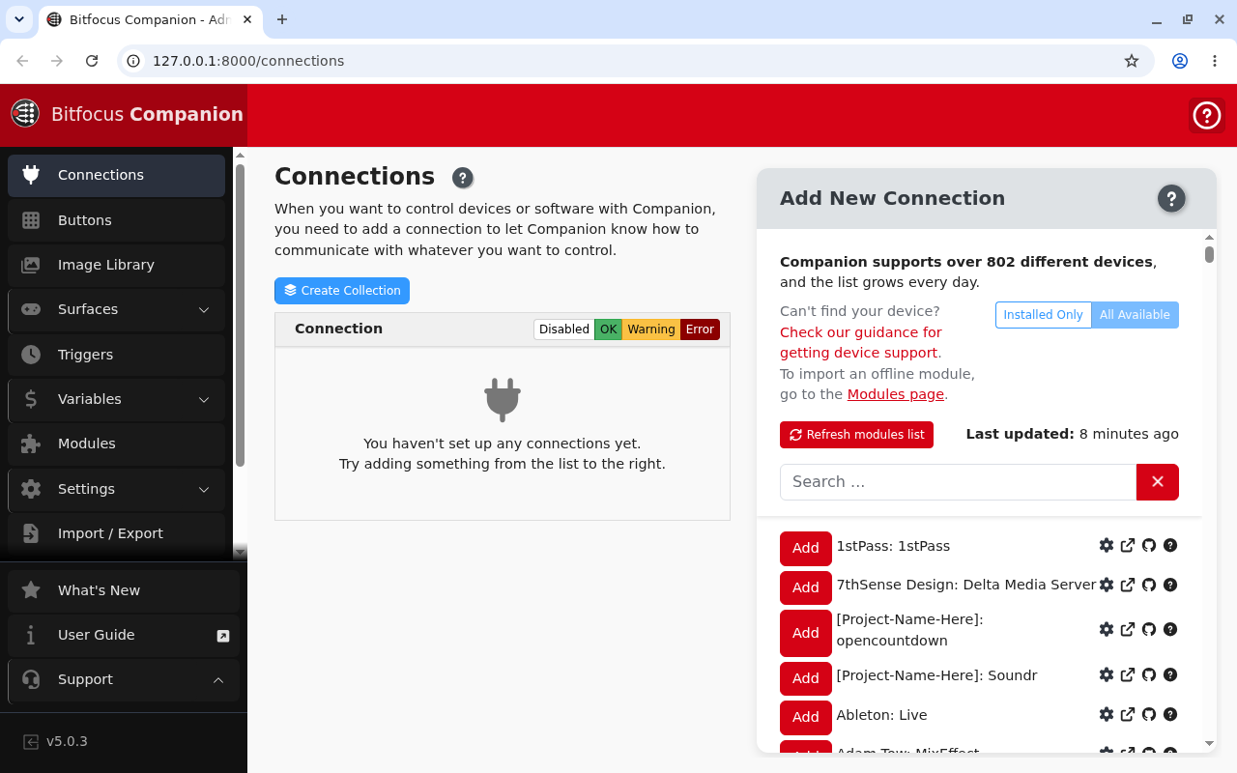Open the Chrome profile menu

(1180, 61)
